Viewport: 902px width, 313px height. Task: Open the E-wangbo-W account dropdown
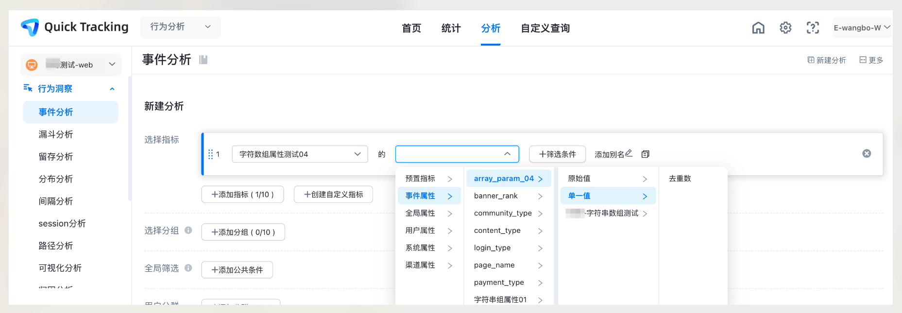point(862,28)
